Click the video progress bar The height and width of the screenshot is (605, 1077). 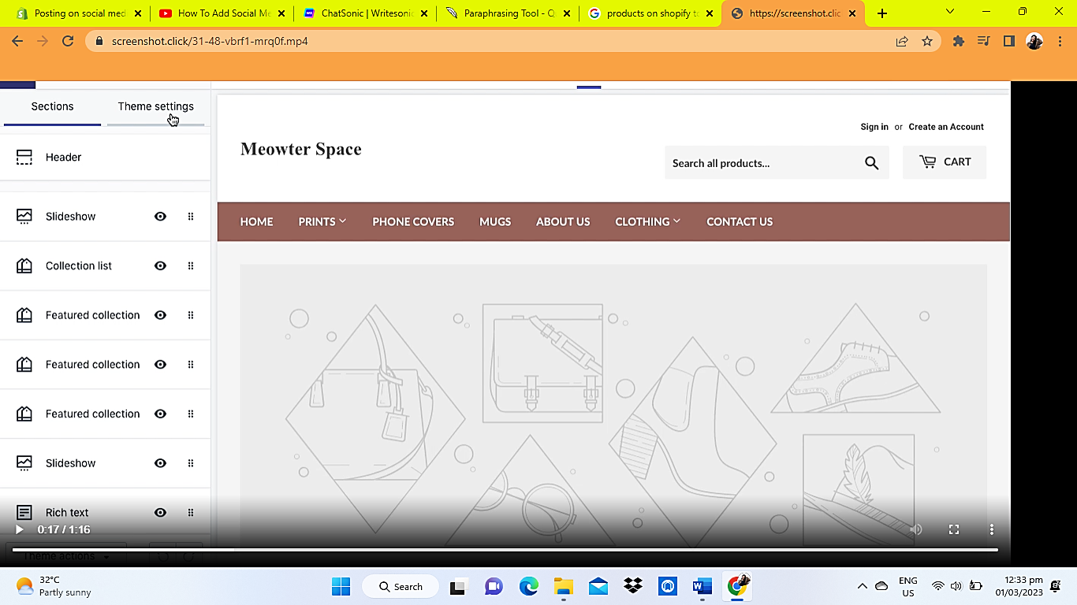pyautogui.click(x=505, y=550)
